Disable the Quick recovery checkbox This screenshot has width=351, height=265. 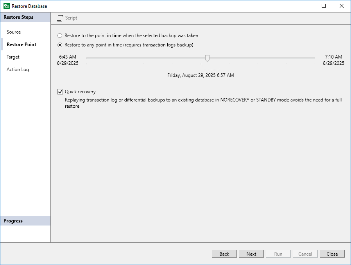click(x=60, y=92)
